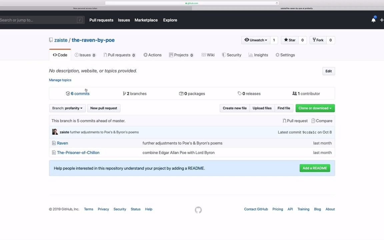Click the slash shortcut icon in search
The width and height of the screenshot is (384, 240).
80,20
